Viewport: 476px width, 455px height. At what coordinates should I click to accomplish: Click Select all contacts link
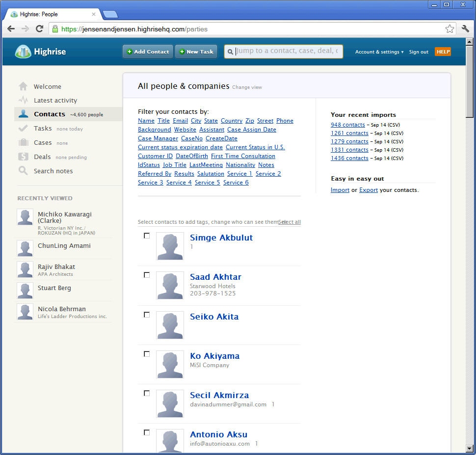(290, 222)
